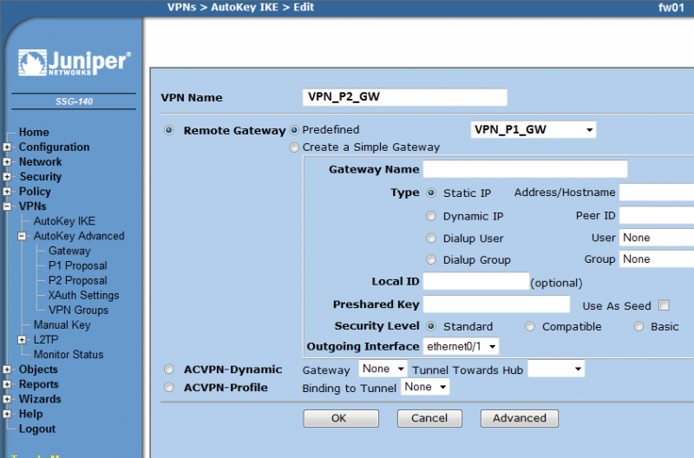694x458 pixels.
Task: Click the Peer ID input field
Action: (x=657, y=215)
